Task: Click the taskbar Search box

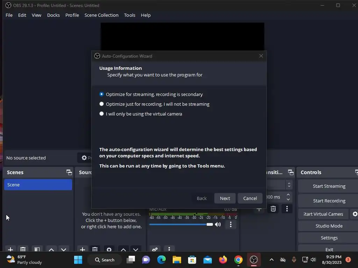Action: coord(105,260)
